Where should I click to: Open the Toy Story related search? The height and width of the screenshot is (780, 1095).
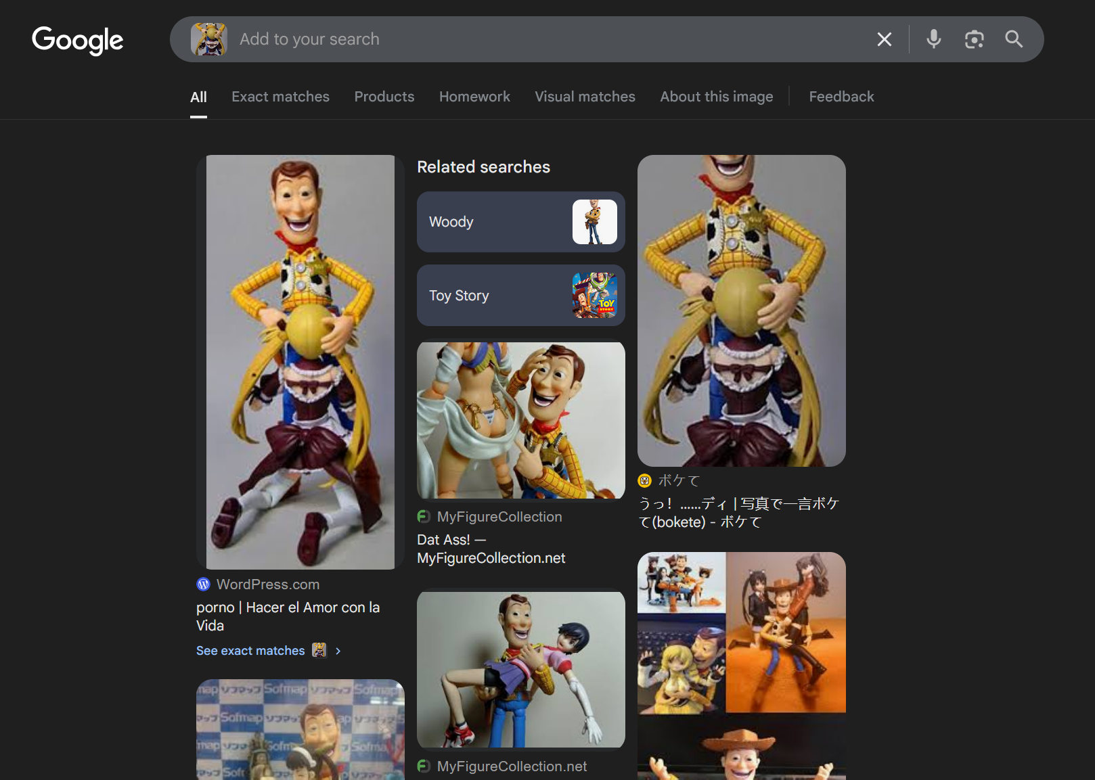520,296
